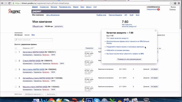
Task: Reload the page with the refresh icon
Action: [x=9, y=3]
